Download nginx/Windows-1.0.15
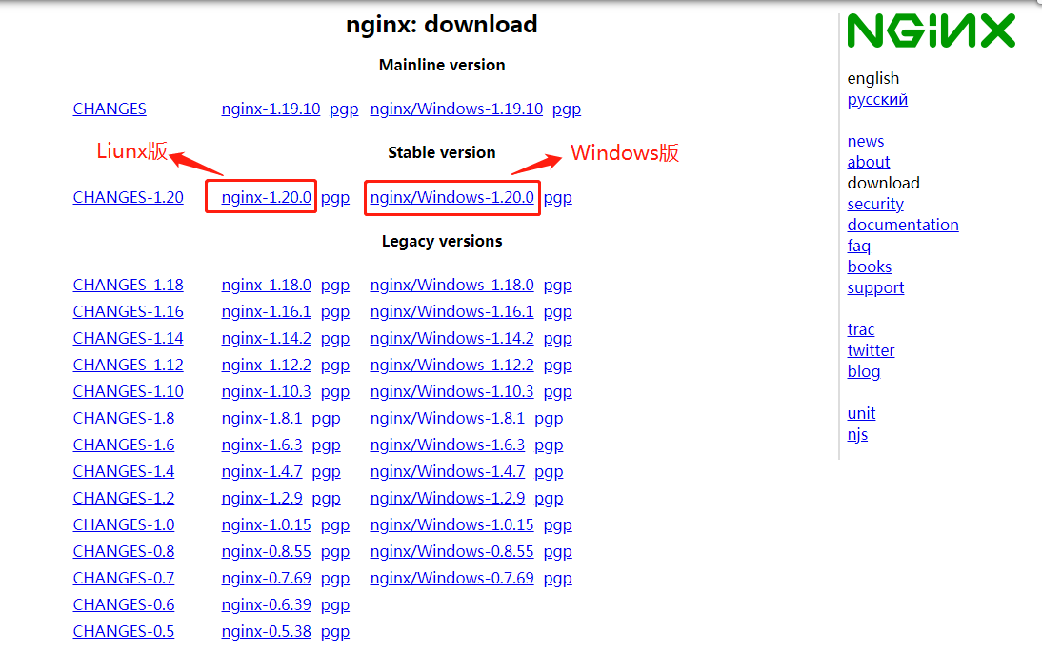 tap(451, 524)
